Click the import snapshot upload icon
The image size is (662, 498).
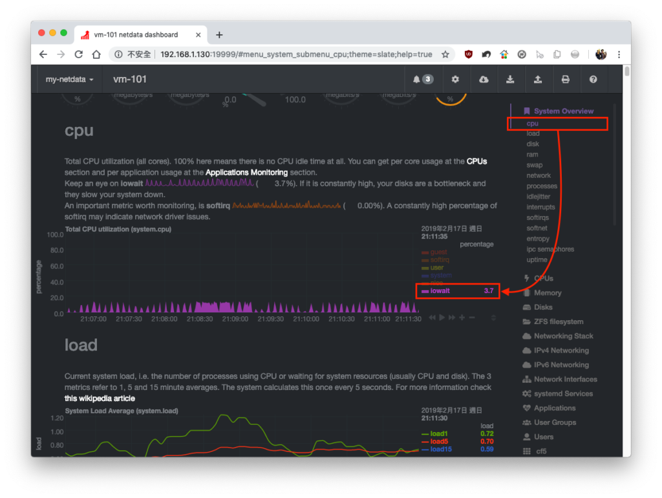point(537,80)
